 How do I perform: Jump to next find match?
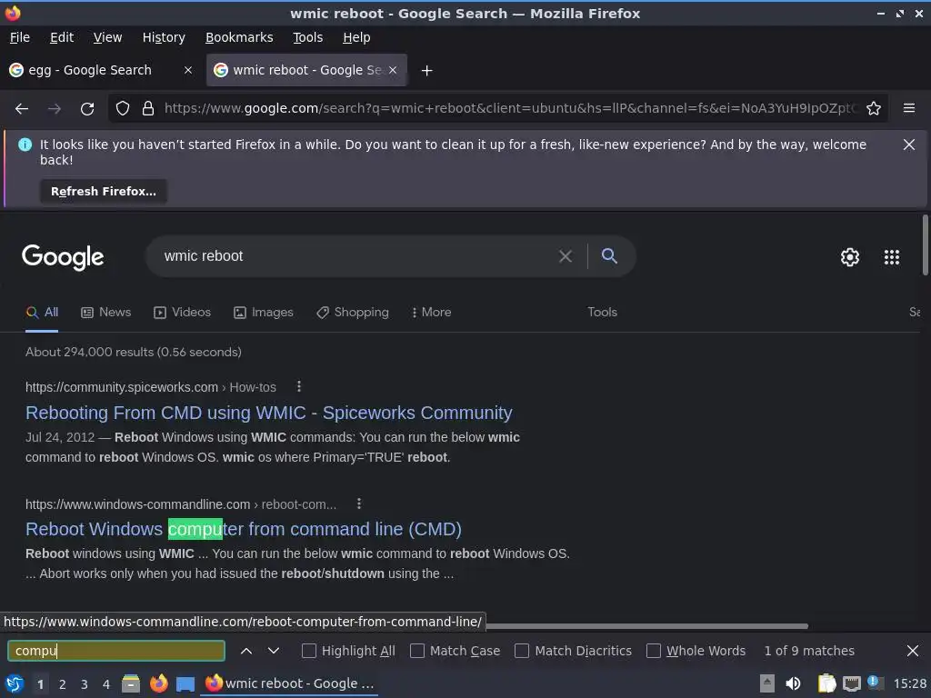click(x=273, y=651)
